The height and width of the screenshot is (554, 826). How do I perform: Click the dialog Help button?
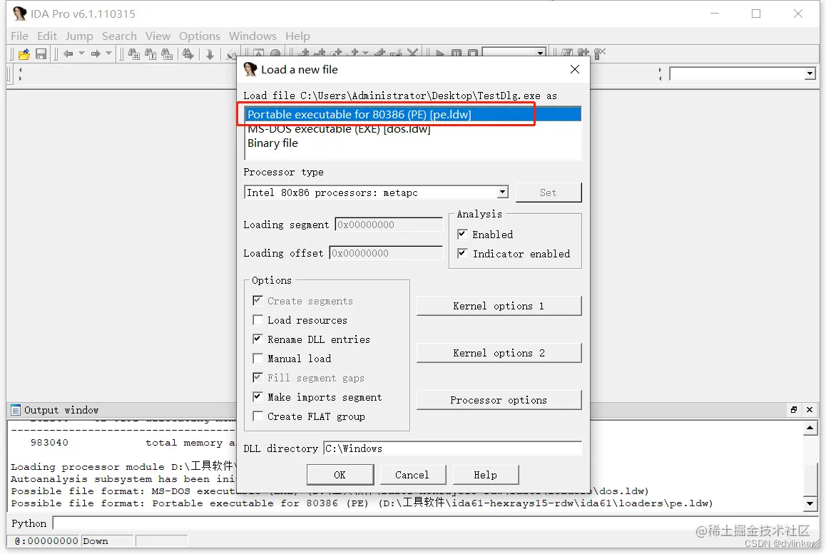(x=485, y=474)
